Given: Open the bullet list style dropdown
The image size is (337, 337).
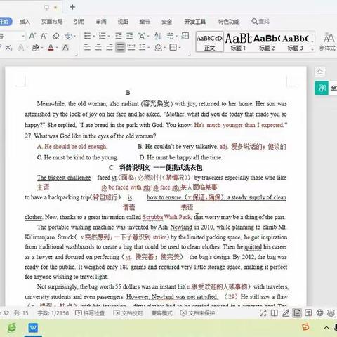Looking at the screenshot, I should tap(93, 37).
